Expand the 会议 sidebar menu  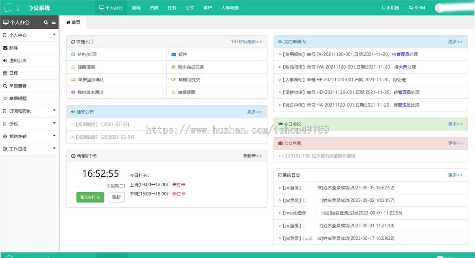click(x=30, y=124)
